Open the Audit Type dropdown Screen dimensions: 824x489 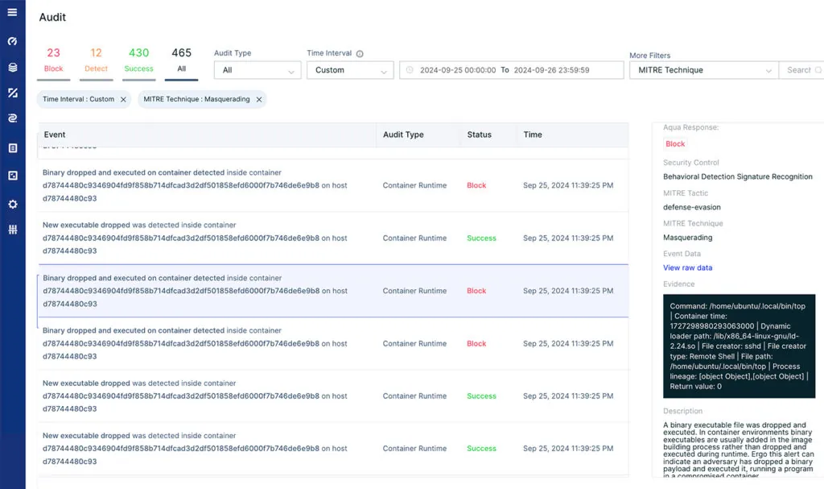[257, 70]
